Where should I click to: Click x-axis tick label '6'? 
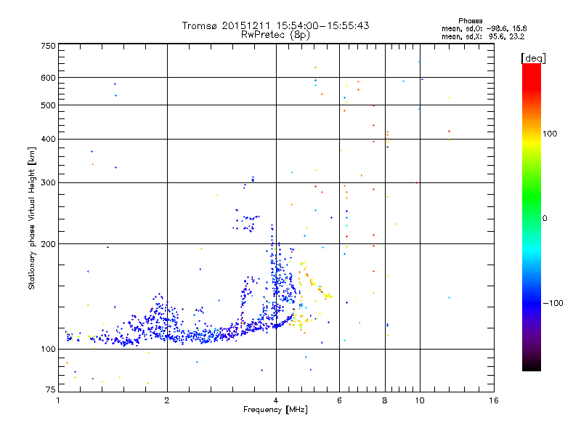339,400
